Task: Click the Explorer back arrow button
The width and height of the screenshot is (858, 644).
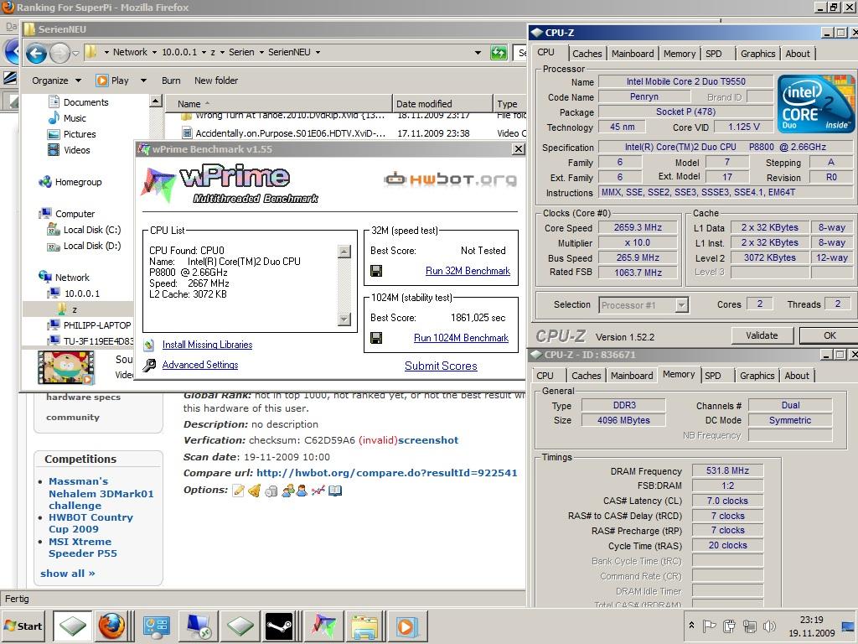Action: (36, 53)
